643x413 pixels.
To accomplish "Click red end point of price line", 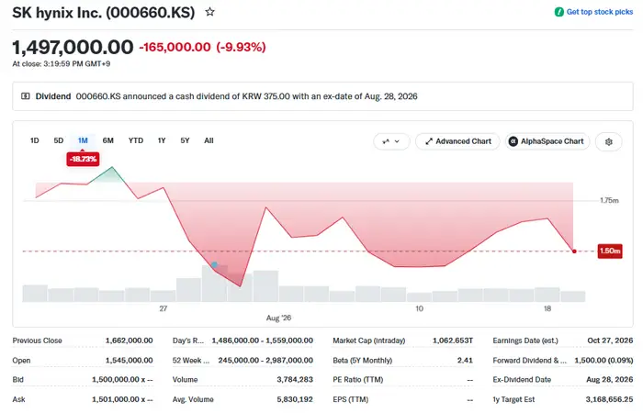I will pyautogui.click(x=574, y=251).
